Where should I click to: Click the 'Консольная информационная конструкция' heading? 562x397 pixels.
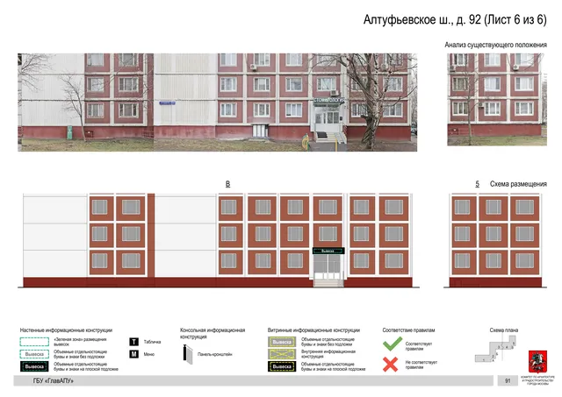coord(213,333)
